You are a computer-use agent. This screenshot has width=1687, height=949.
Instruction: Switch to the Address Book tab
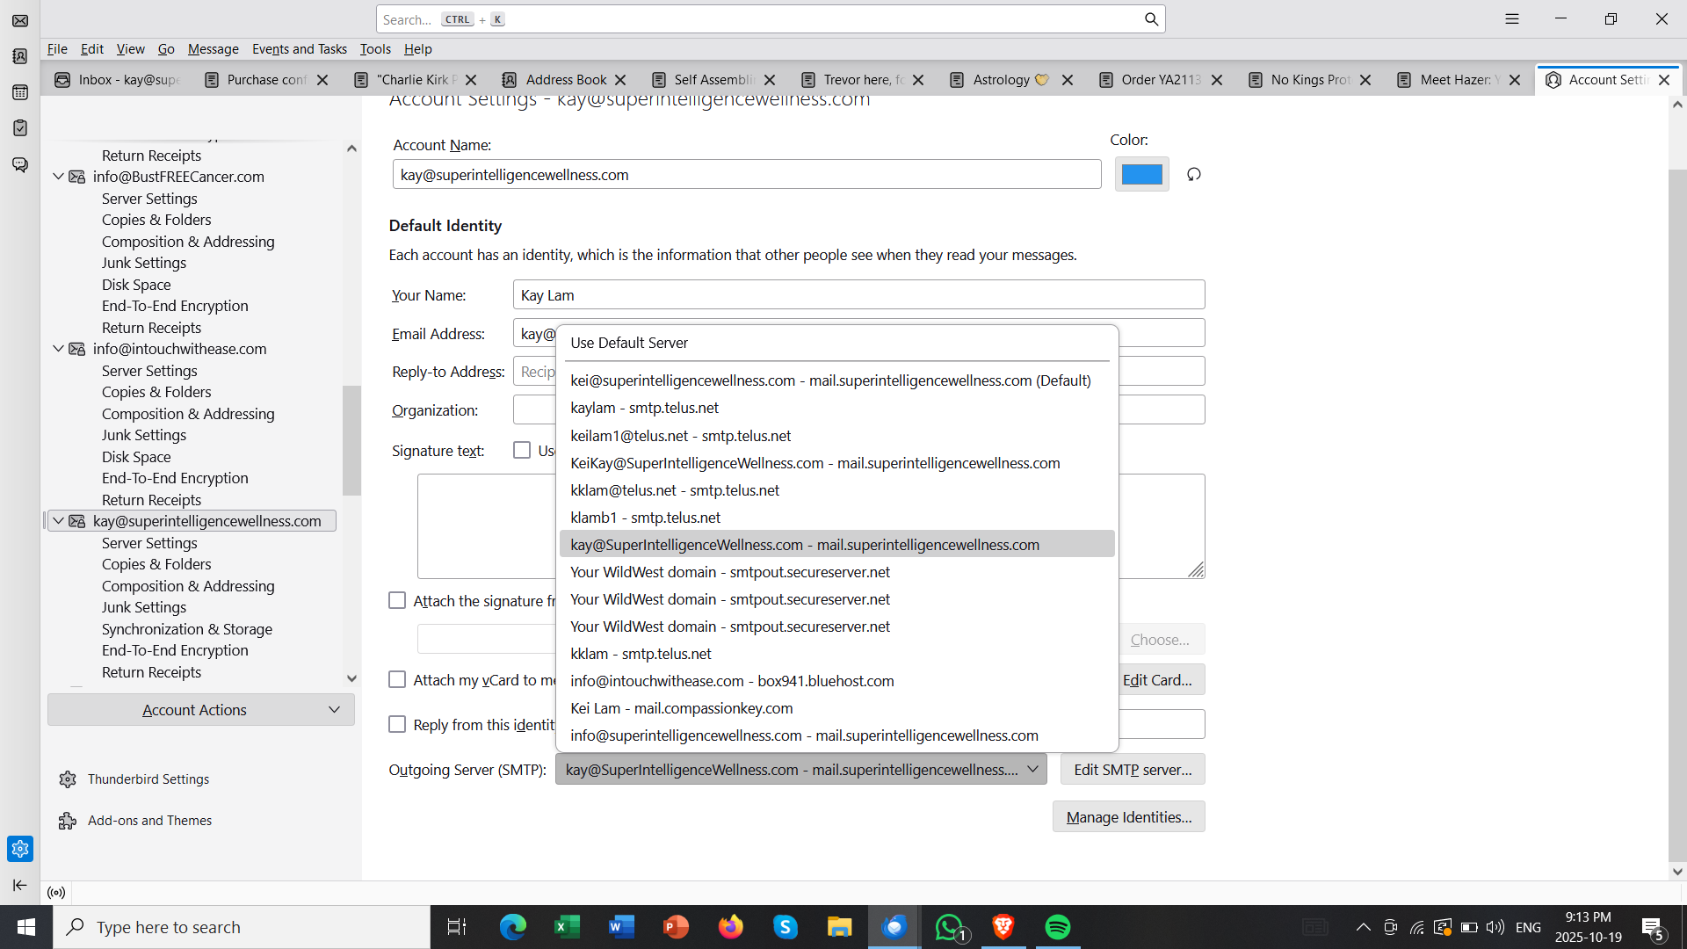(x=565, y=80)
